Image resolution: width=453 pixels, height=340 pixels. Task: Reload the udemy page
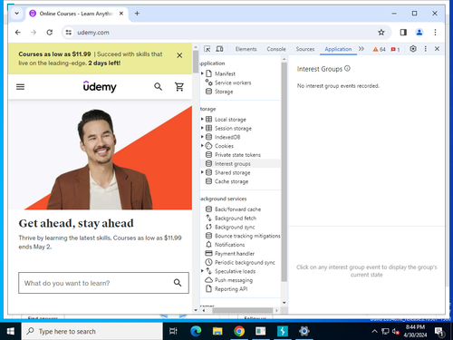(50, 33)
